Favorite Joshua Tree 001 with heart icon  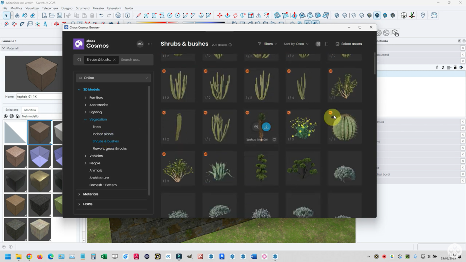274,140
